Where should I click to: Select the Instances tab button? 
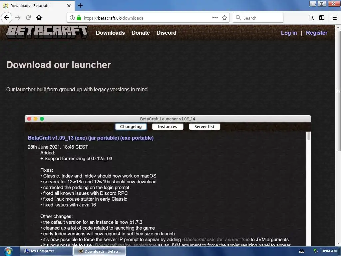pyautogui.click(x=168, y=126)
